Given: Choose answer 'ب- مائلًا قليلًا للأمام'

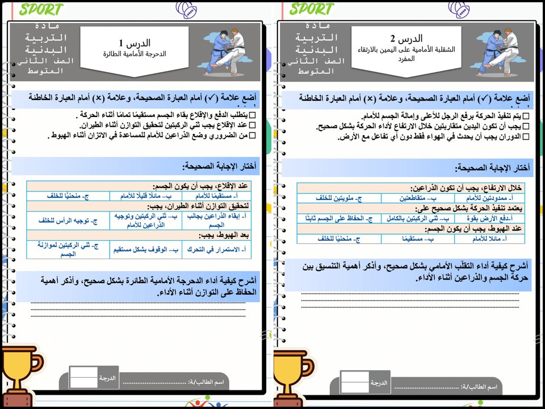Looking at the screenshot, I should (146, 196).
